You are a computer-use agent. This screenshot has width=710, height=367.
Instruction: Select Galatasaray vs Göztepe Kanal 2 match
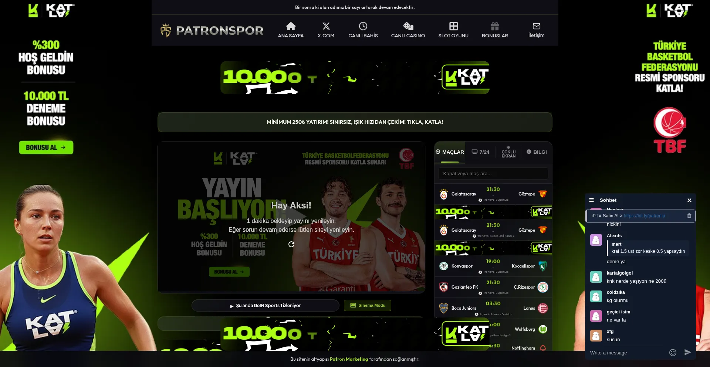493,230
